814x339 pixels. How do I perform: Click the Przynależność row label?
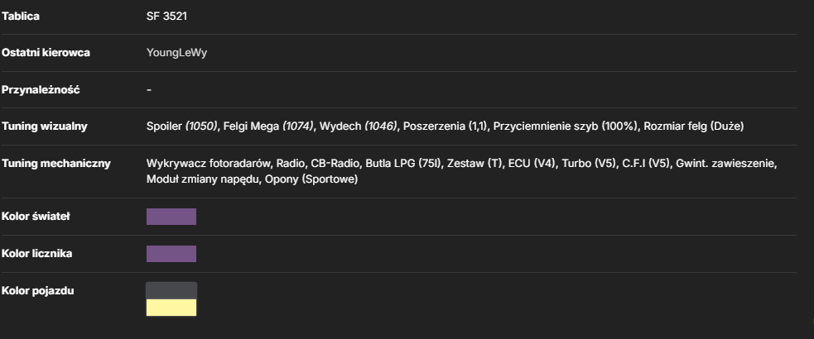click(x=41, y=89)
